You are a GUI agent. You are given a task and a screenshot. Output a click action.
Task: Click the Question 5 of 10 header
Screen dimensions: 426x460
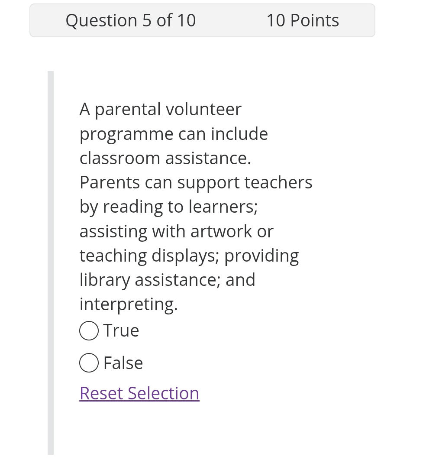[130, 20]
